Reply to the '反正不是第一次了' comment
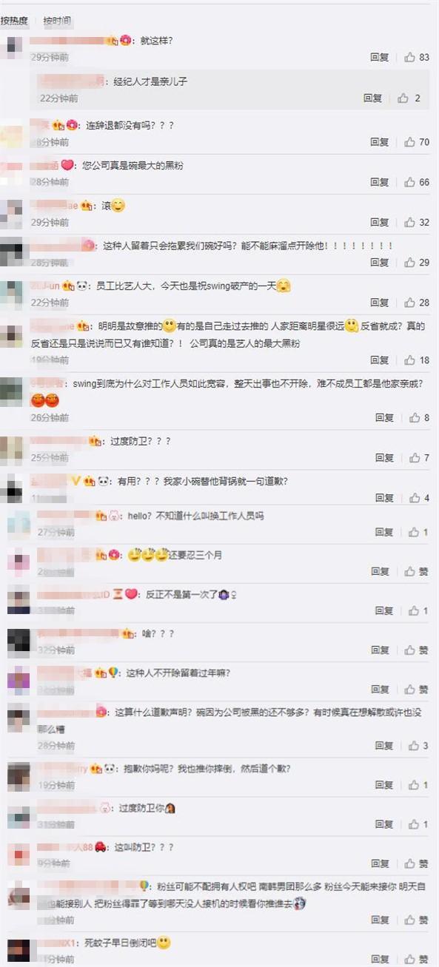Viewport: 439px width, 967px height. pyautogui.click(x=384, y=610)
